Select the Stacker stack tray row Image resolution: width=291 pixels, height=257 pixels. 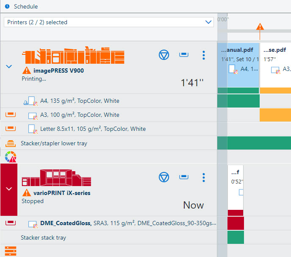pos(108,237)
